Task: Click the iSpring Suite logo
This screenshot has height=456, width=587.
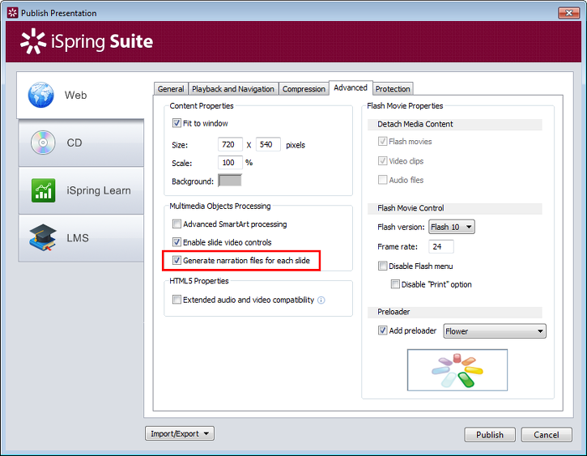Action: (87, 41)
